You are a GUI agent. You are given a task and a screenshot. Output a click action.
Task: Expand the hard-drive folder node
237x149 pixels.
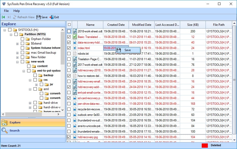[x=30, y=103]
